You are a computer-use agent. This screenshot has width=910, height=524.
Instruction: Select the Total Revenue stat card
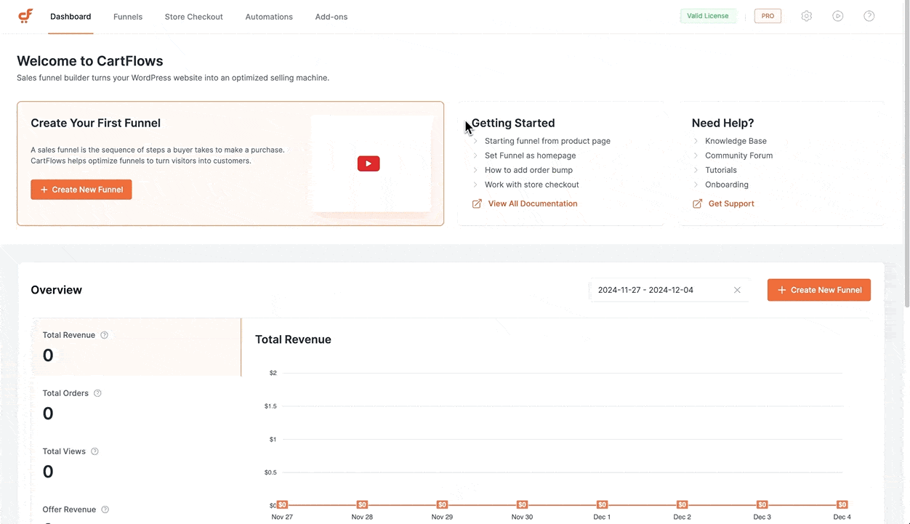[x=137, y=347]
